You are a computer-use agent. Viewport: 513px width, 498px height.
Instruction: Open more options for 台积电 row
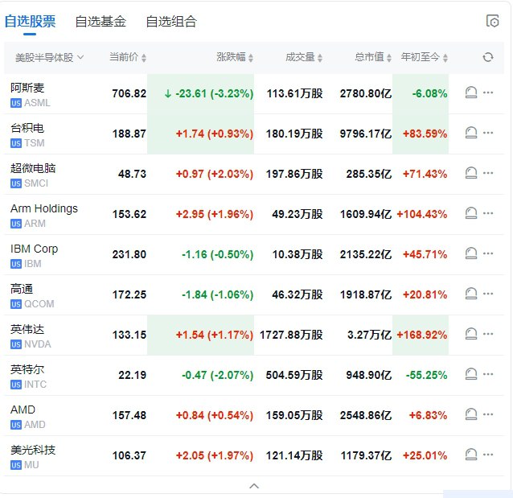(x=488, y=133)
